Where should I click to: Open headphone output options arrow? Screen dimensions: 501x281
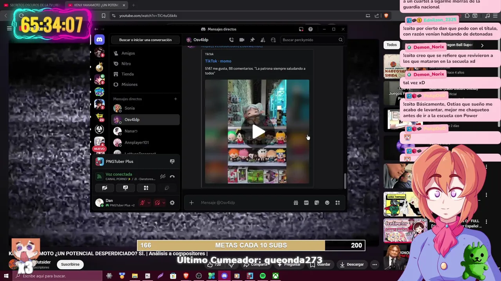pyautogui.click(x=164, y=203)
